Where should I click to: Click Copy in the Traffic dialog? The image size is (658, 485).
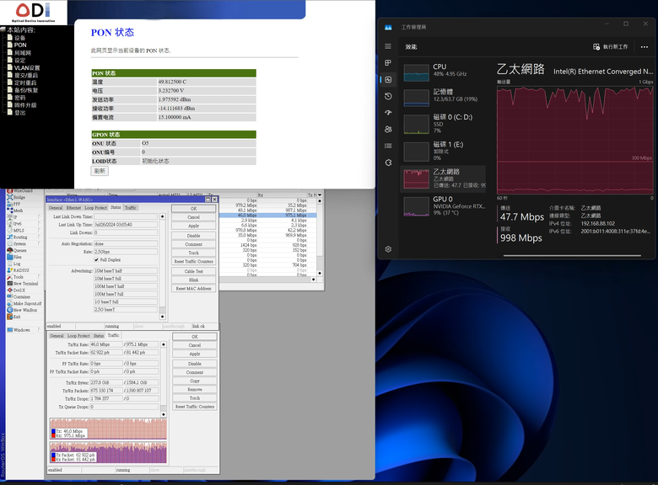[x=195, y=381]
